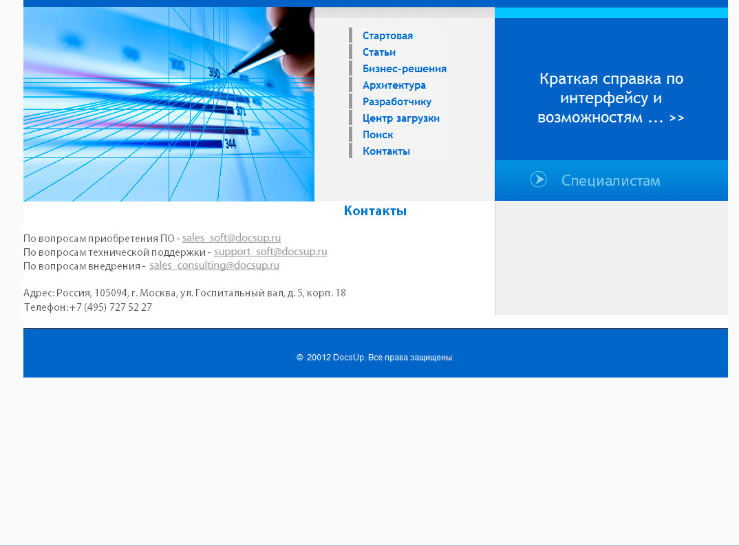
Task: Select Контакты in the navigation menu
Action: 386,151
